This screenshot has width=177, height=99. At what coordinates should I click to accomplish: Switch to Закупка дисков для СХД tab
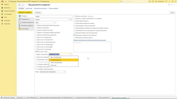pyautogui.click(x=86, y=97)
